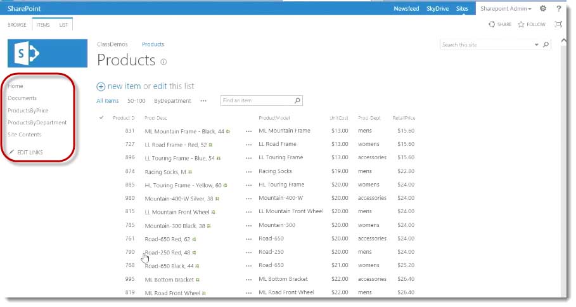Expand the Sharepoint Admin user menu
This screenshot has width=576, height=307.
(506, 8)
